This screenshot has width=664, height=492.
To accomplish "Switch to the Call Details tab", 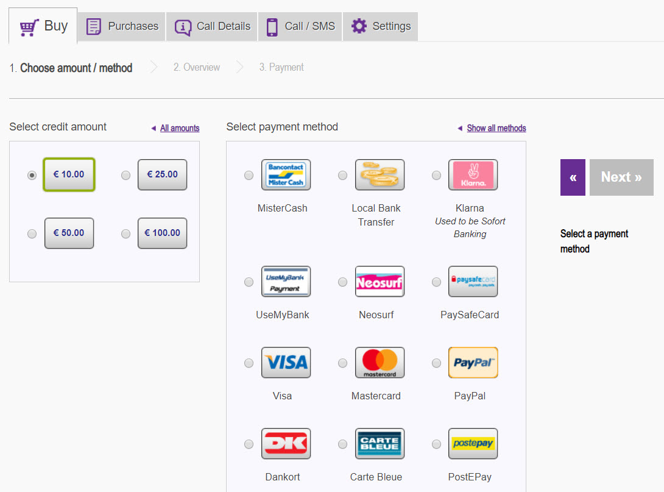I will click(x=213, y=26).
